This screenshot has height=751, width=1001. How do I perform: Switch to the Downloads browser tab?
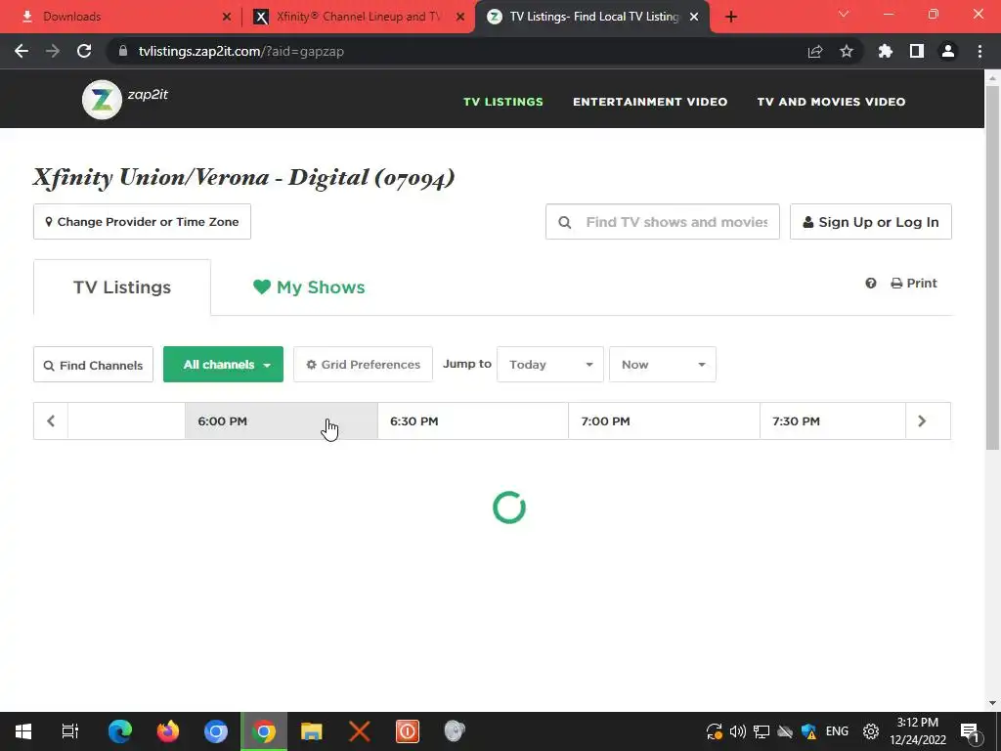click(121, 17)
